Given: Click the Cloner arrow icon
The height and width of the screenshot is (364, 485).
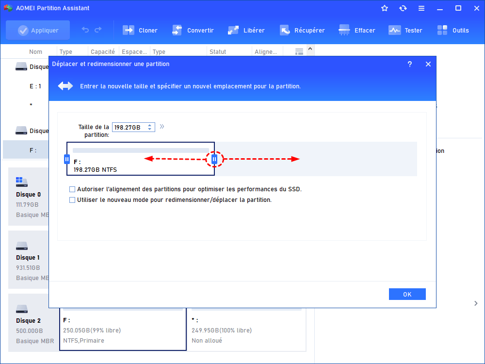Looking at the screenshot, I should (129, 30).
